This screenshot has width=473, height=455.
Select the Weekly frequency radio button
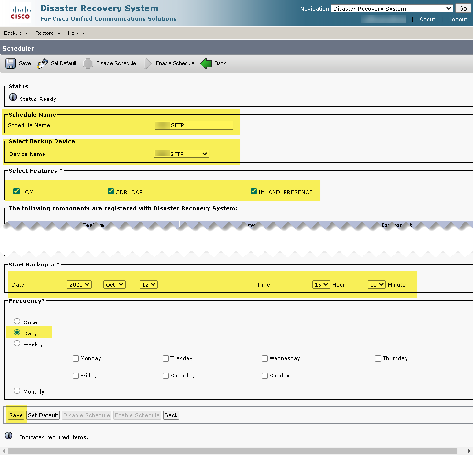(x=17, y=344)
